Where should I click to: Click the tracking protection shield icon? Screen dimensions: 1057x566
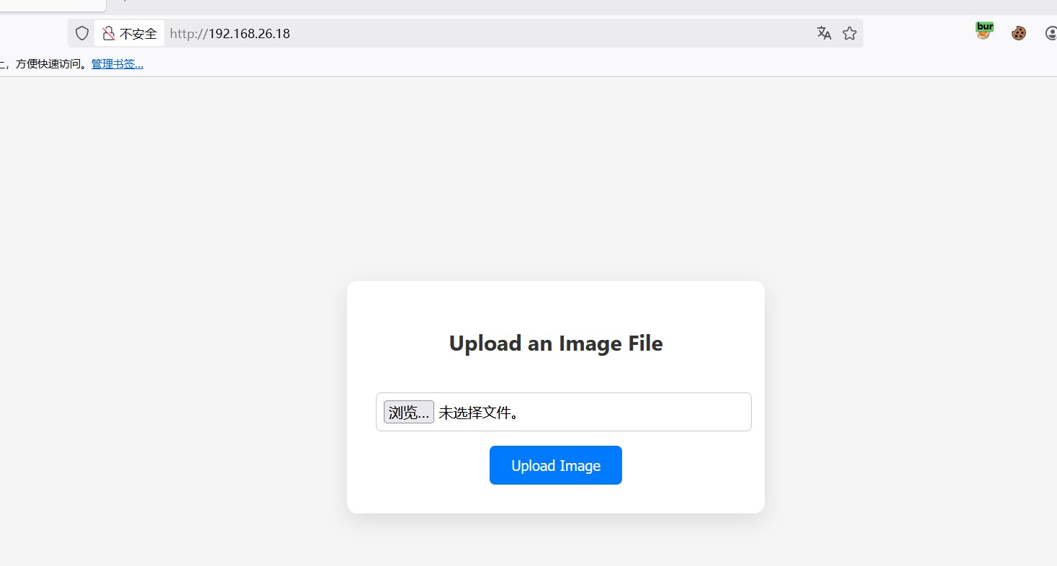click(82, 33)
